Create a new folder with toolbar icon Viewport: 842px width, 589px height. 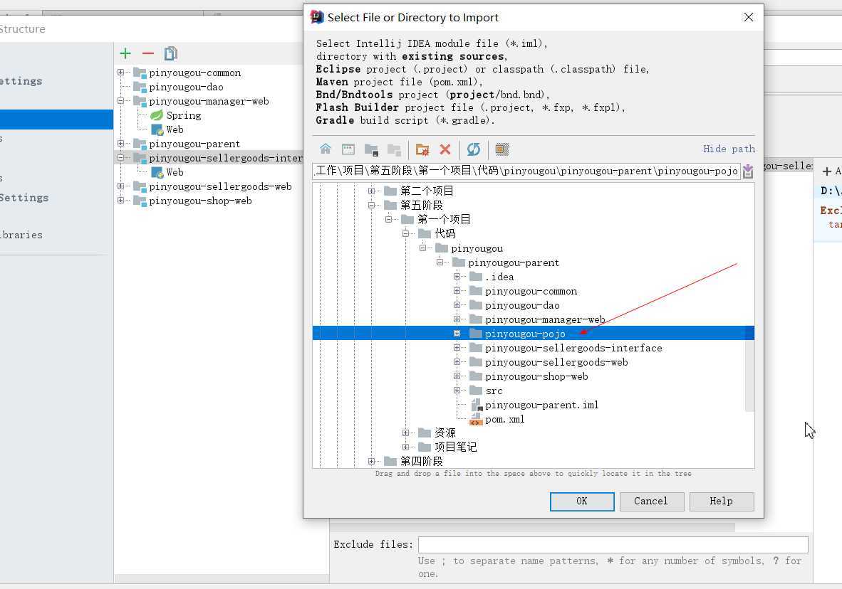pyautogui.click(x=422, y=149)
